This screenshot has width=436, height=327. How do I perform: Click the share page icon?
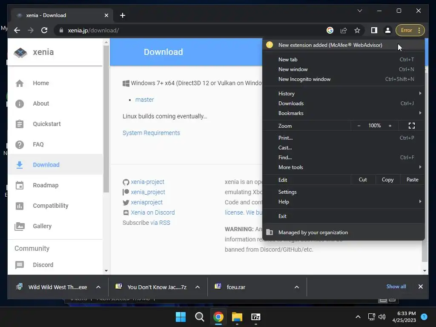click(x=344, y=30)
